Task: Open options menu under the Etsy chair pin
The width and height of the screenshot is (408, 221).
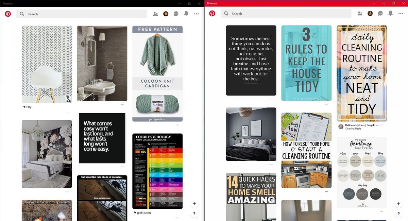Action: [x=67, y=112]
